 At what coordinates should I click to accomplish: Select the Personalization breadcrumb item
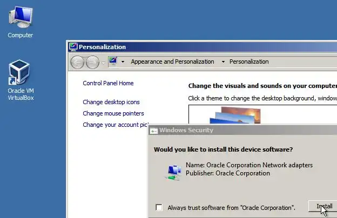pos(249,62)
